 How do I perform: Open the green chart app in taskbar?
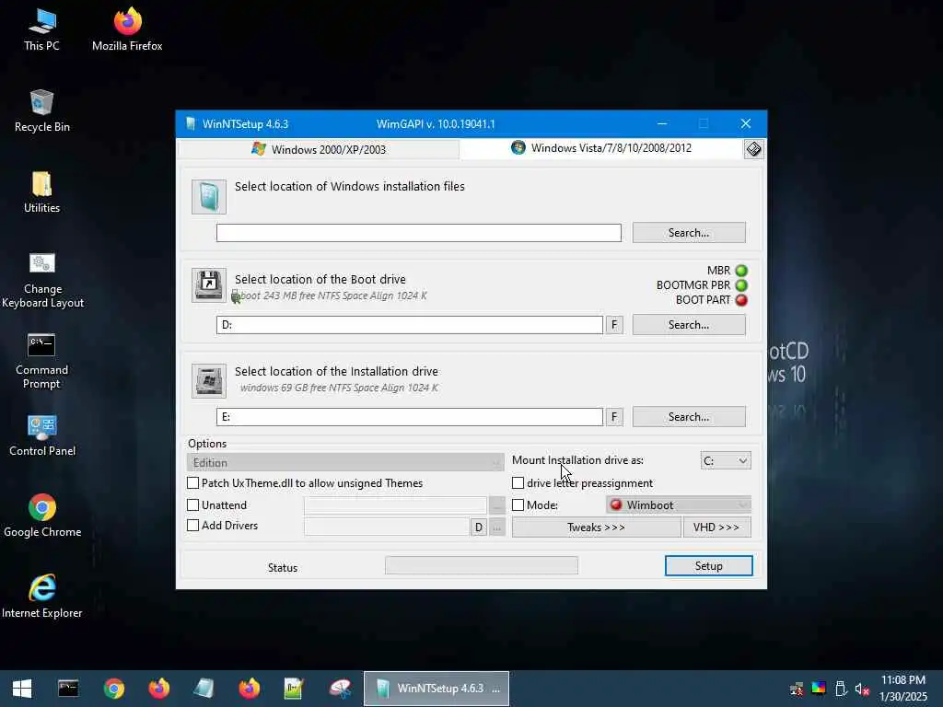(x=294, y=689)
